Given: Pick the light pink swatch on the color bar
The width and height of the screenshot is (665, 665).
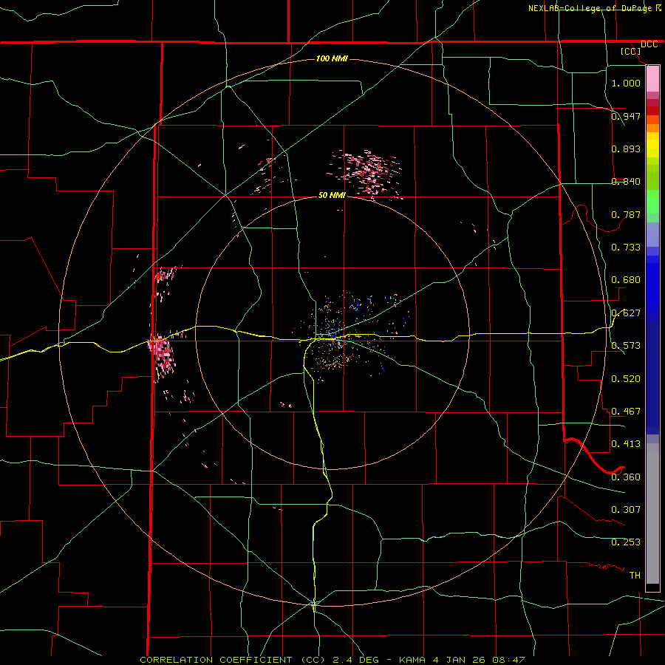Looking at the screenshot, I should (x=652, y=79).
